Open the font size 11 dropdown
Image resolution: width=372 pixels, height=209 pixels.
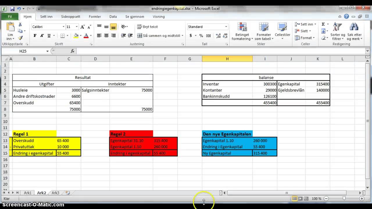[x=77, y=27]
